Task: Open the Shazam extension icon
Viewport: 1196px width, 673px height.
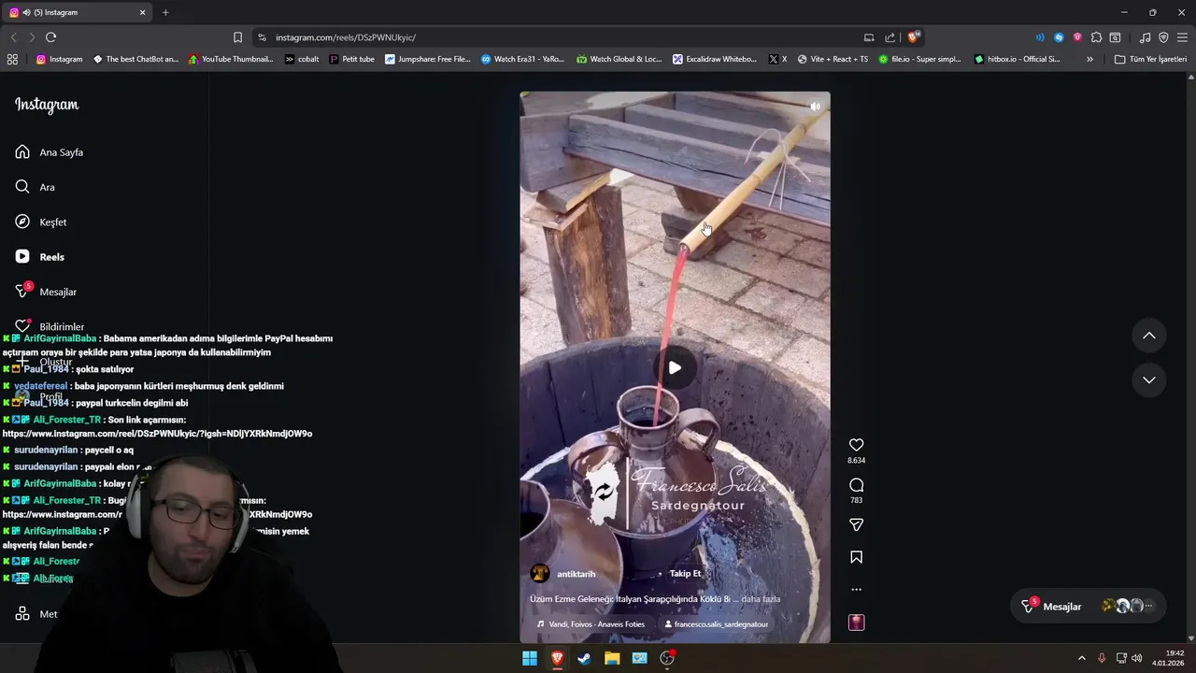Action: [1059, 37]
